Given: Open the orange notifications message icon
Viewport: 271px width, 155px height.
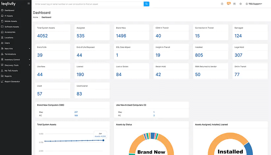Looking at the screenshot, I should click(x=229, y=4).
